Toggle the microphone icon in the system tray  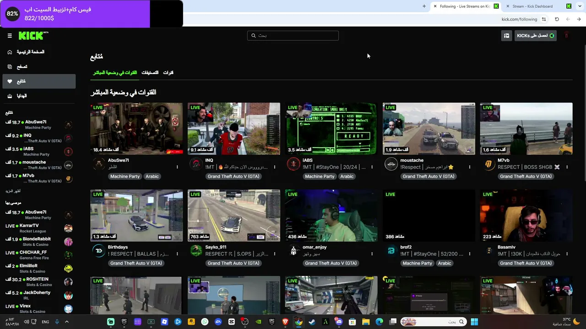point(57,322)
